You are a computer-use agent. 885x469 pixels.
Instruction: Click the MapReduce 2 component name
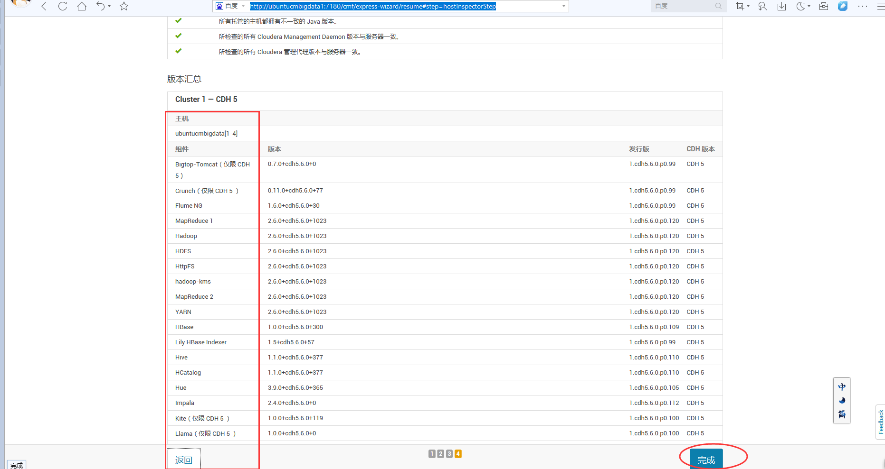tap(194, 296)
